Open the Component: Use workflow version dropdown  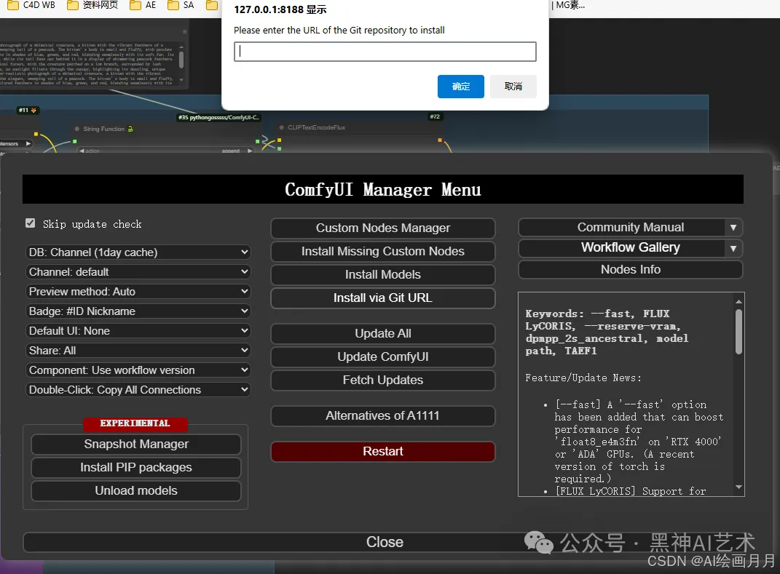tap(138, 370)
